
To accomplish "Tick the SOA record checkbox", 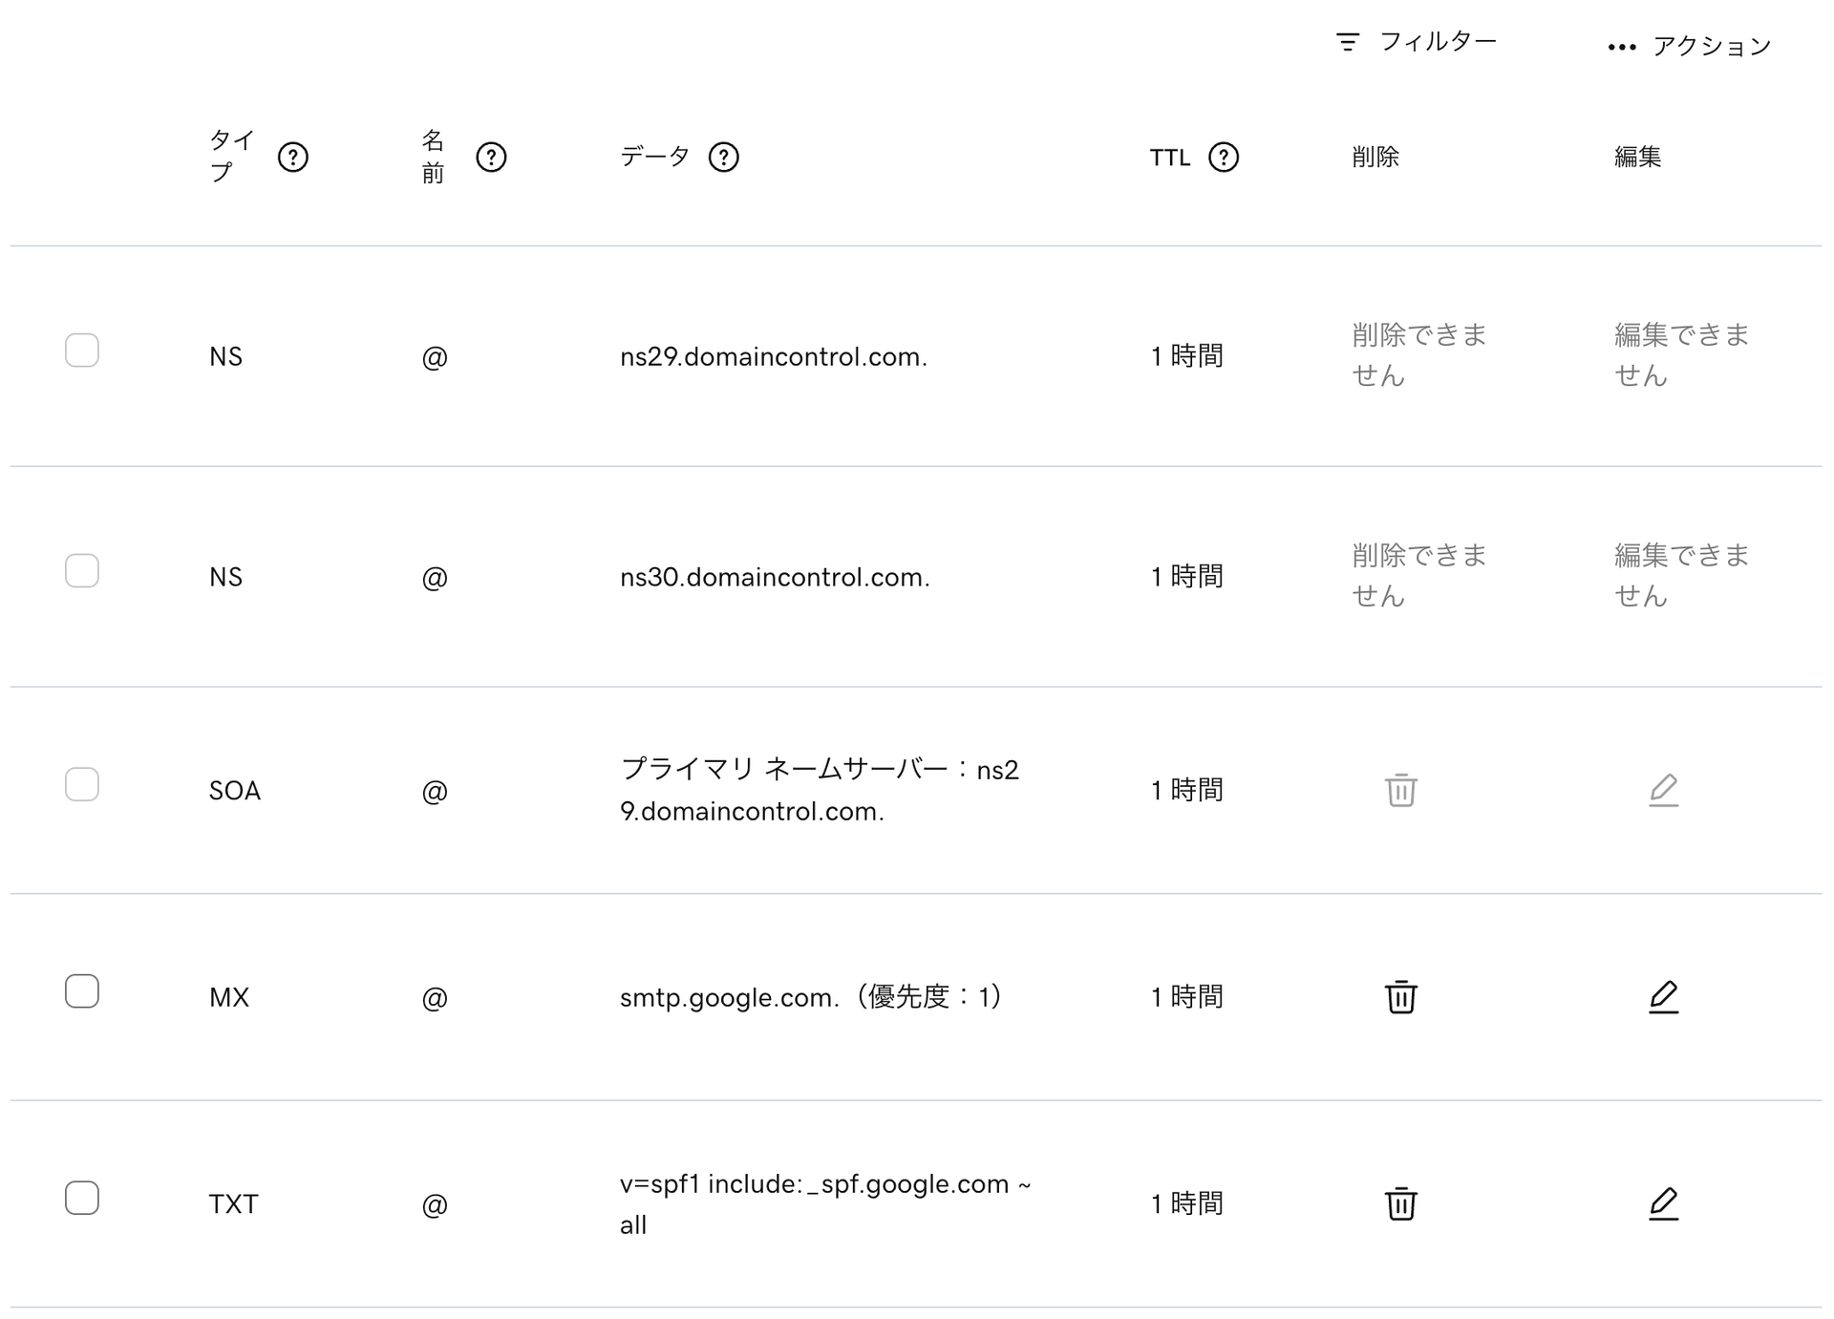I will 82,784.
